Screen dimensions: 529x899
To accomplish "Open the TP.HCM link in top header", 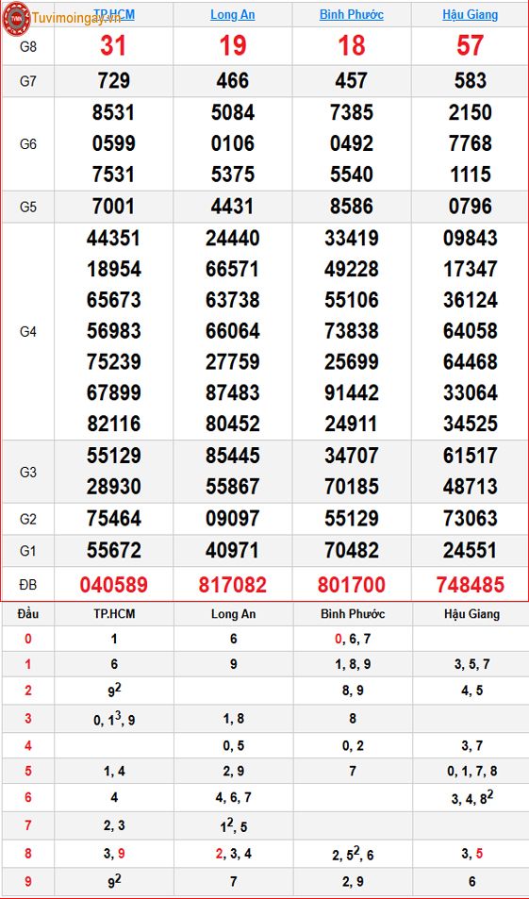I will pyautogui.click(x=113, y=14).
